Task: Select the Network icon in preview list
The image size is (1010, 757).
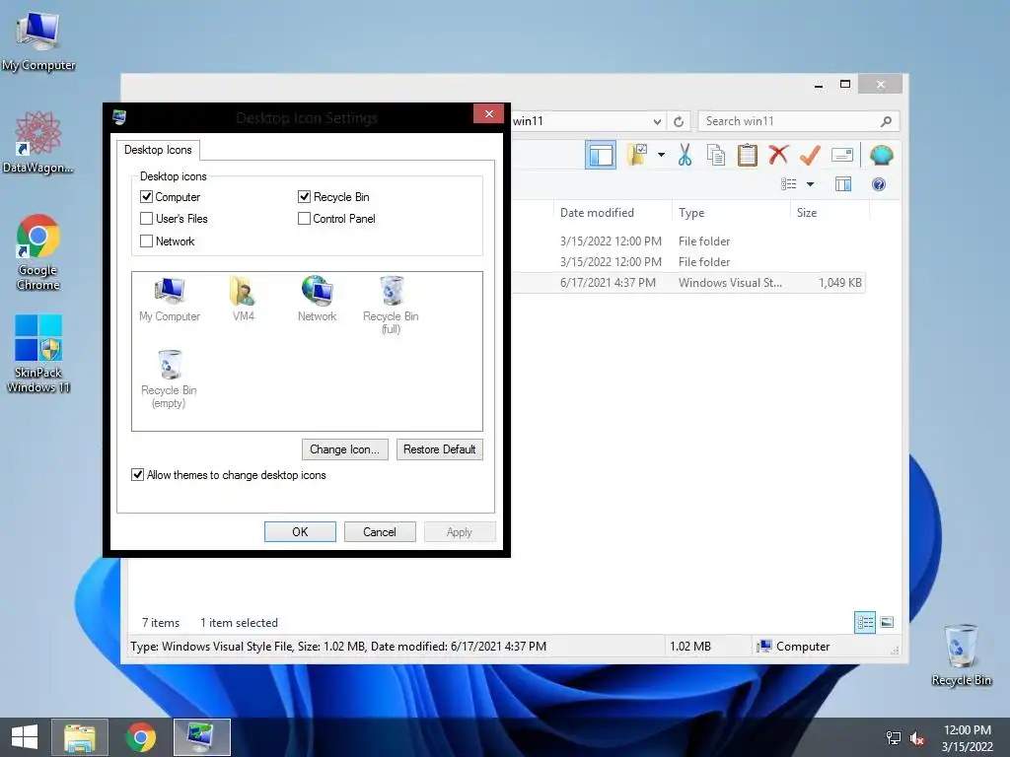Action: click(317, 300)
